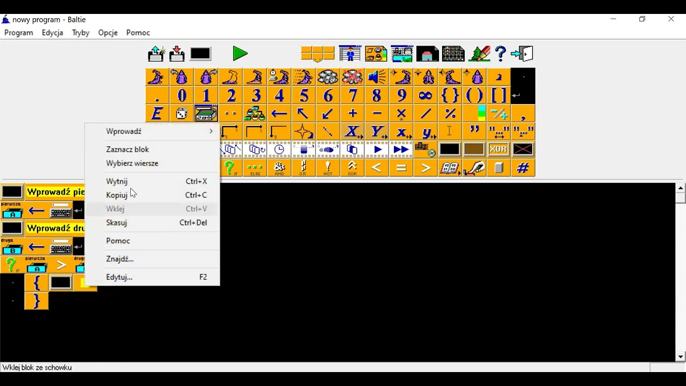Viewport: 686px width, 386px height.
Task: Select the brown textured screen tile
Action: 474,149
